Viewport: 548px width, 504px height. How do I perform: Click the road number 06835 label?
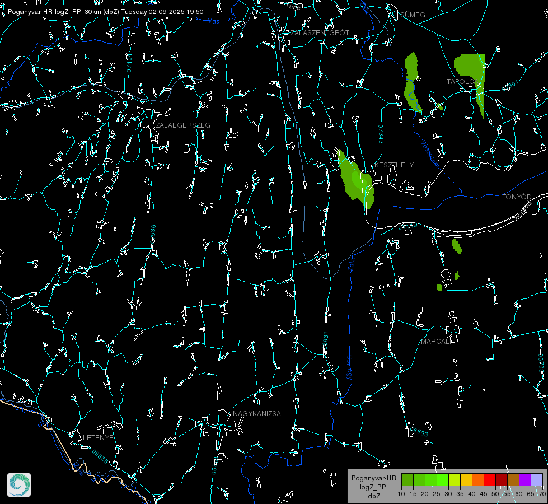tap(100, 457)
